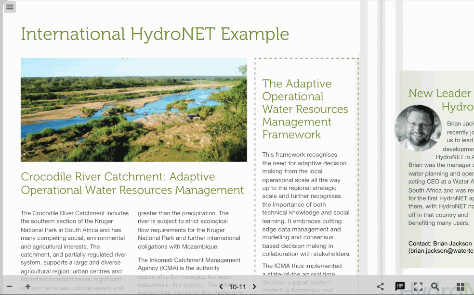Click the paragraph starting 'greater than the precipitation'

(x=189, y=230)
